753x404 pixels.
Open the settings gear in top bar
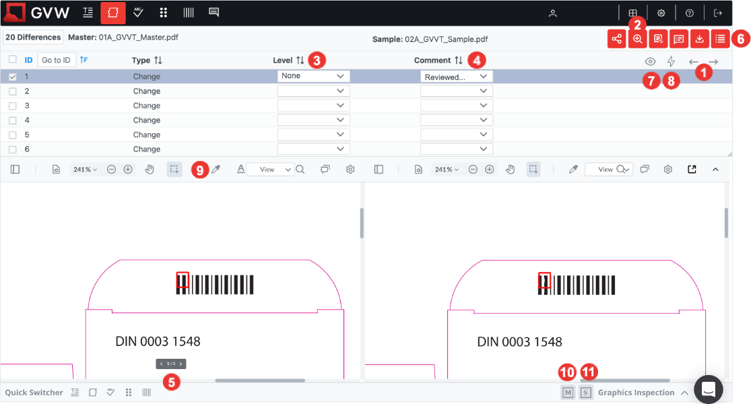(661, 13)
